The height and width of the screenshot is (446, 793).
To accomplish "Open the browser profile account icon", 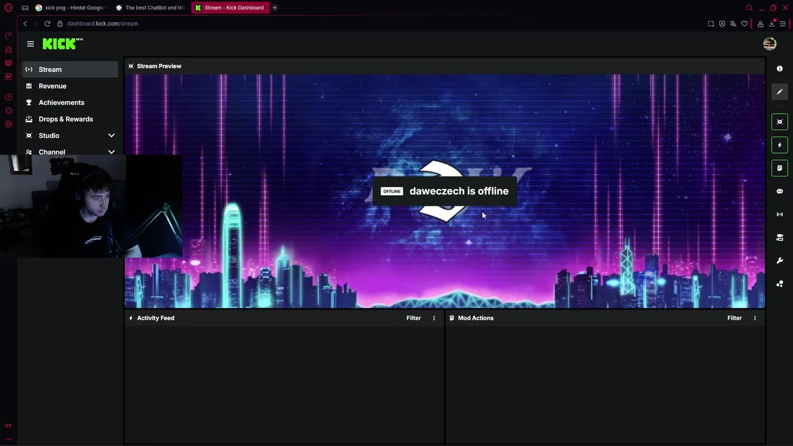I will tap(760, 24).
